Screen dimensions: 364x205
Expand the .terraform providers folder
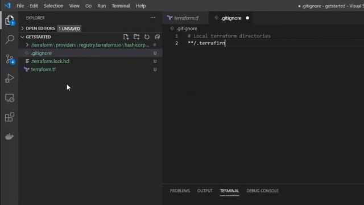click(27, 44)
